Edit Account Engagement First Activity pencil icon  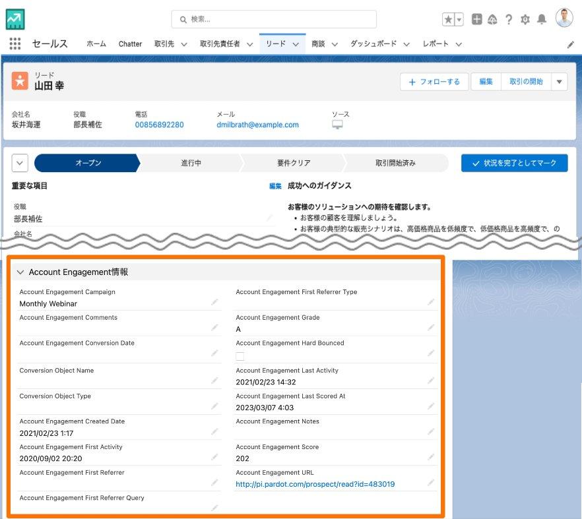(214, 457)
